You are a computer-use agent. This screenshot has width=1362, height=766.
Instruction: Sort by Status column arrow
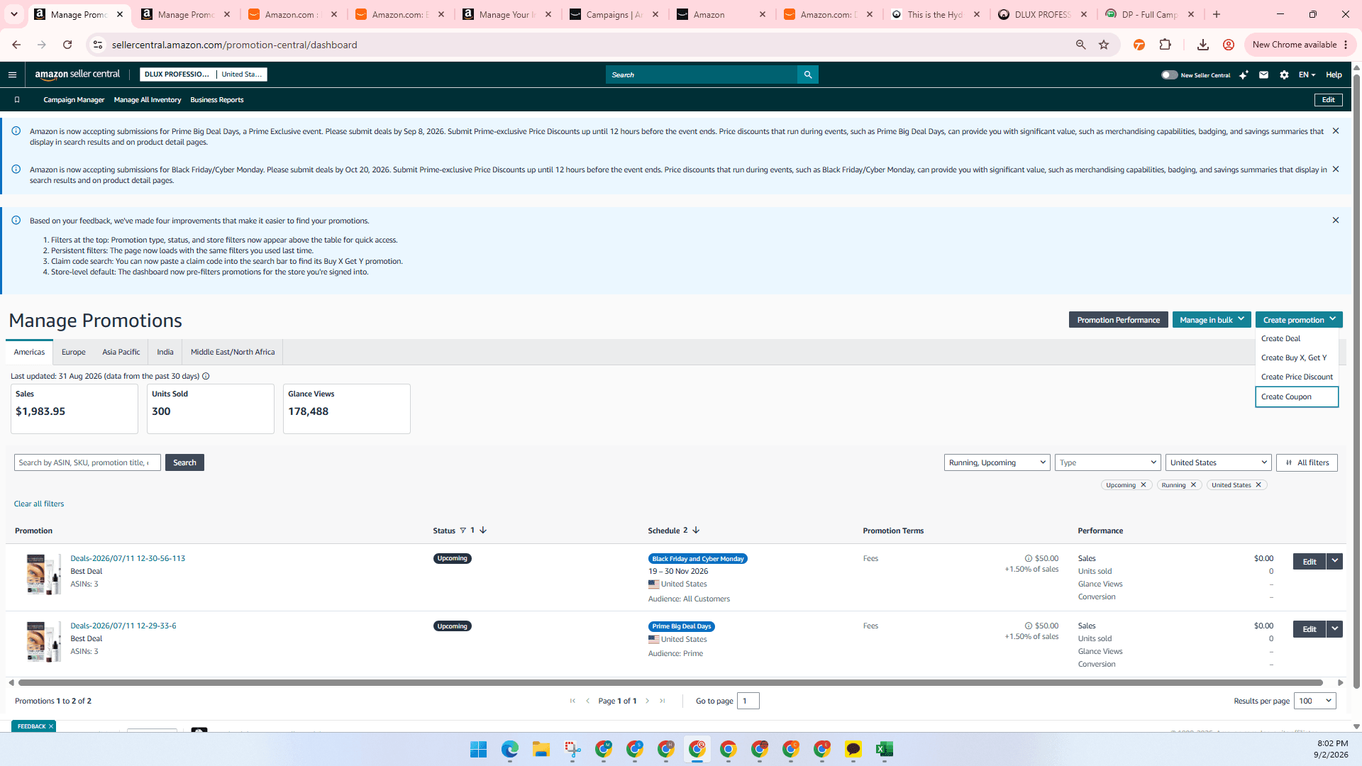pyautogui.click(x=483, y=531)
